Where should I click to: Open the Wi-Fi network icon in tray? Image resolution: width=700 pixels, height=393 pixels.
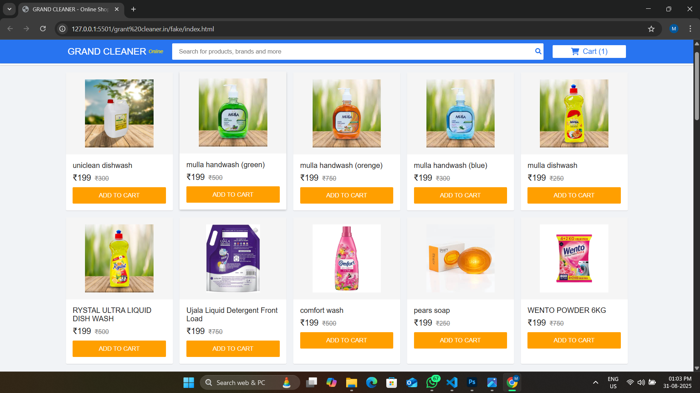point(630,382)
